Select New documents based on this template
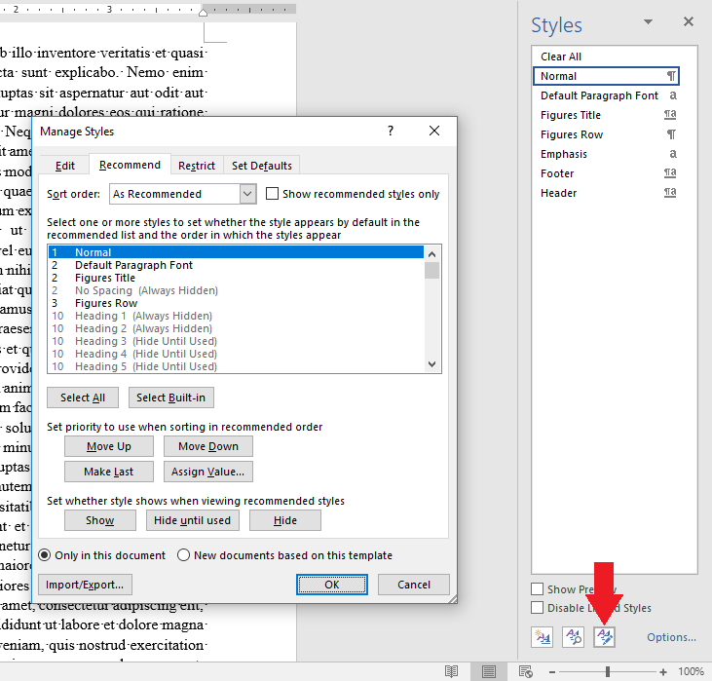712x681 pixels. click(183, 555)
